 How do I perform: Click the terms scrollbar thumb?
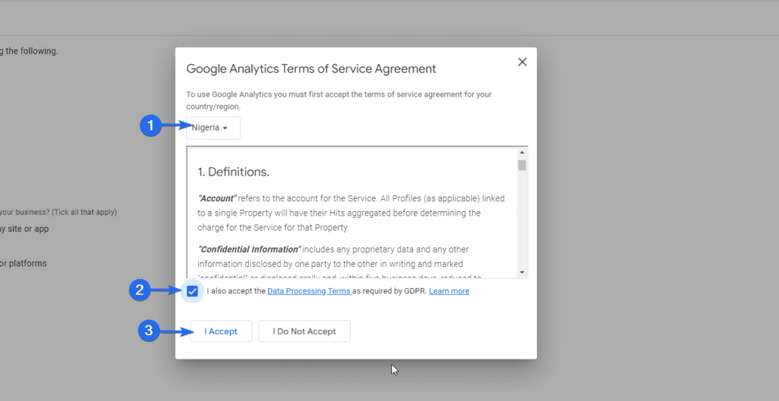coord(522,166)
